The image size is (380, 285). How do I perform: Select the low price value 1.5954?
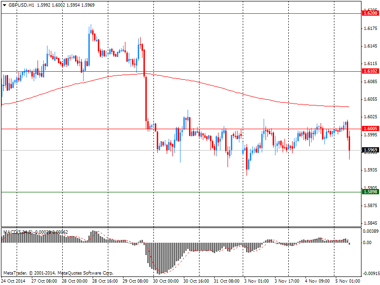click(73, 5)
